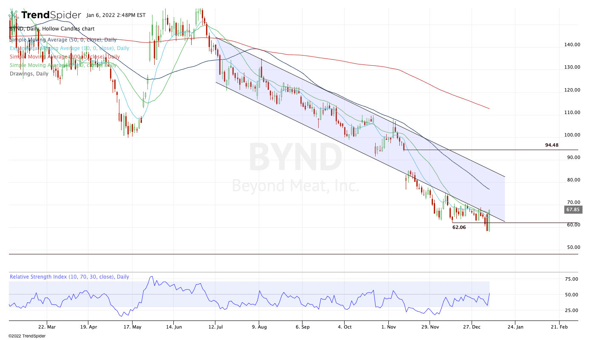Click the 17. May date label
Image resolution: width=591 pixels, height=340 pixels.
(132, 327)
